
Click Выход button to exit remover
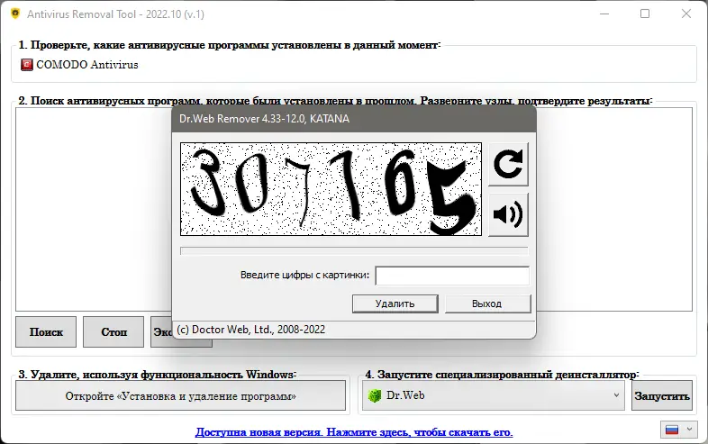coord(487,304)
